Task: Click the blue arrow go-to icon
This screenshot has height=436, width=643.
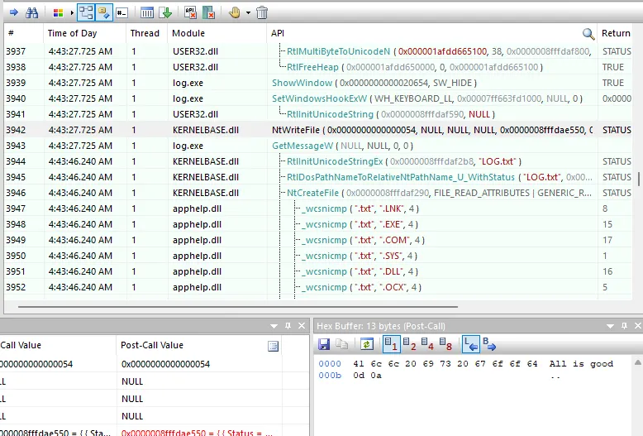Action: point(13,12)
